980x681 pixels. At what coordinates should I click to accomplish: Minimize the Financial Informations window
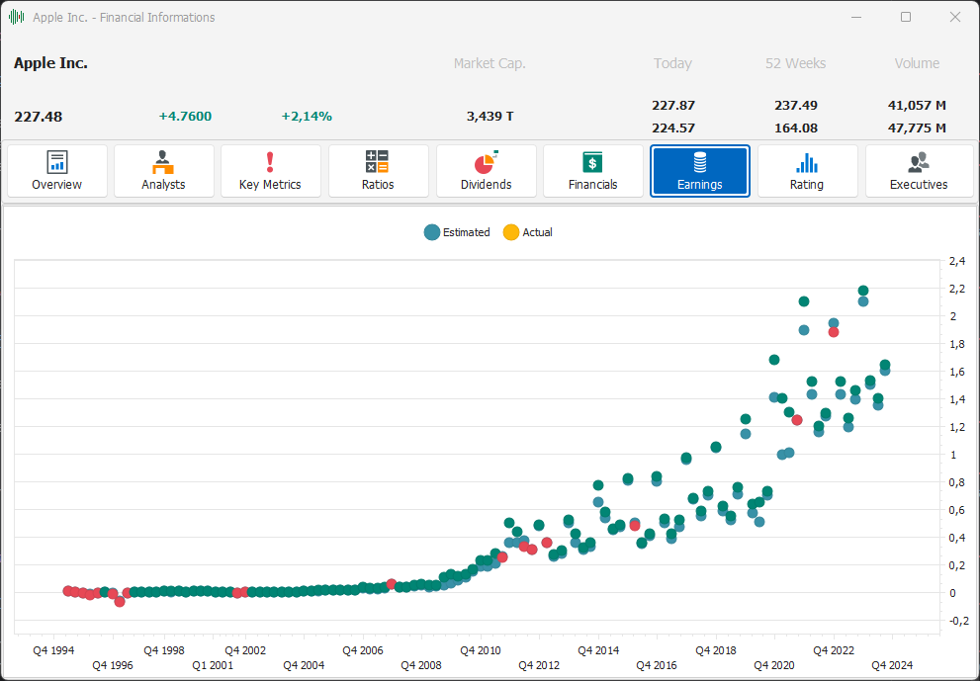856,18
